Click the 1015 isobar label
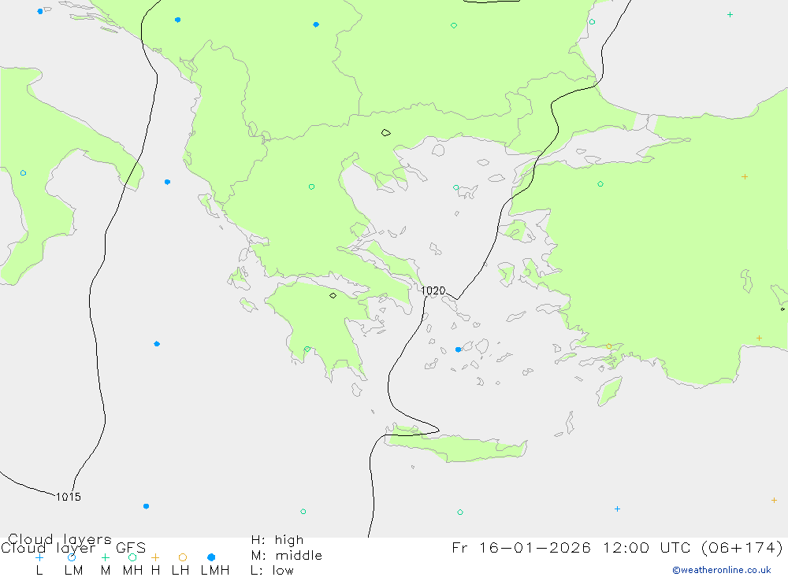 (x=69, y=497)
